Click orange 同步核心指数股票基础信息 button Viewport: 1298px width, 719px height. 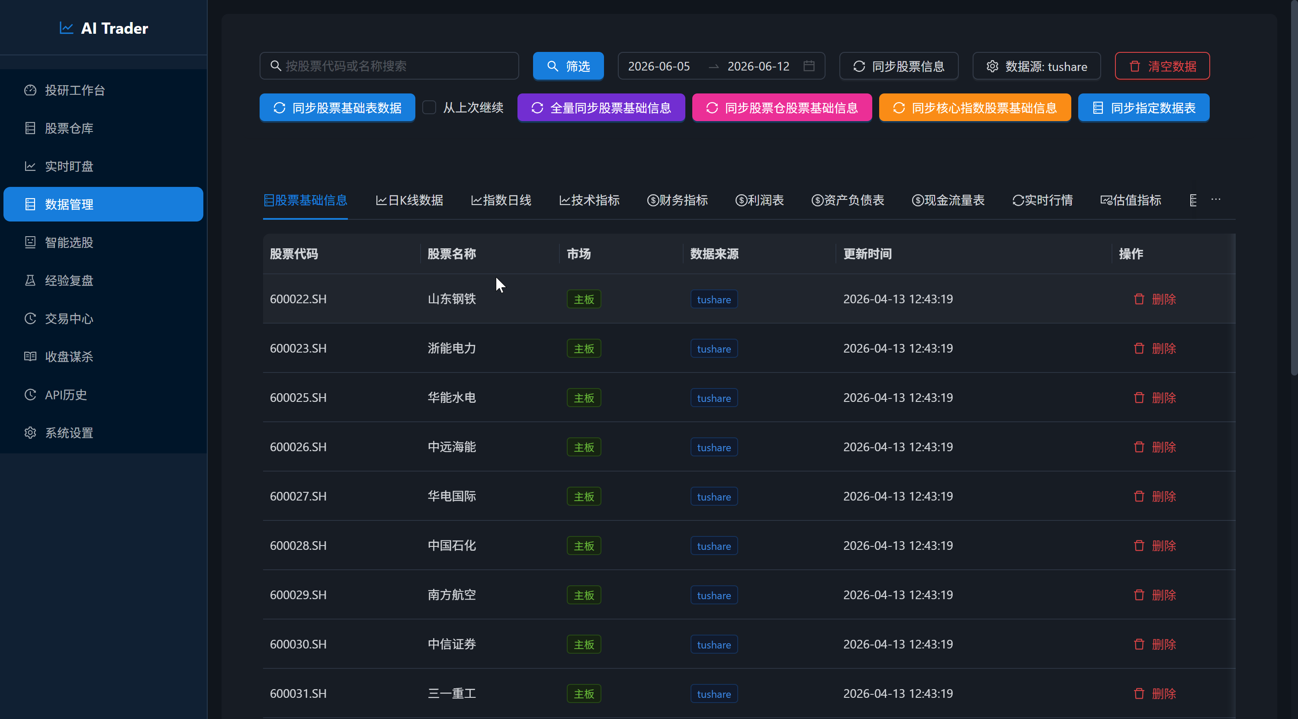[975, 107]
